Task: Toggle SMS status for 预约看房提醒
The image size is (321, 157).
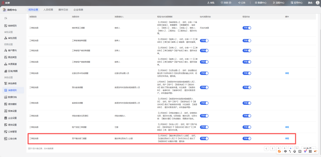Action: tap(247, 87)
